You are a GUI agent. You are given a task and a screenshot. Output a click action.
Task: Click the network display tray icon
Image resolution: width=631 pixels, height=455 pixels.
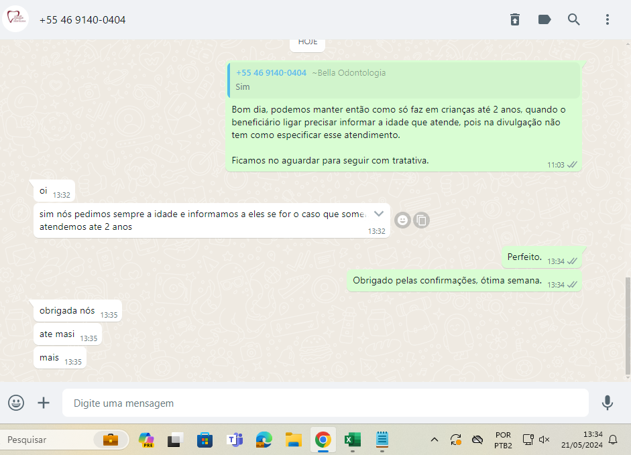click(x=528, y=440)
